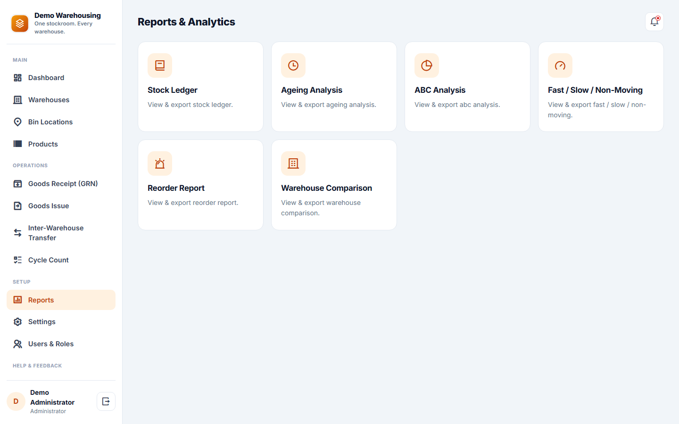Open the Ageing Analysis report title
The image size is (679, 424).
(x=312, y=90)
